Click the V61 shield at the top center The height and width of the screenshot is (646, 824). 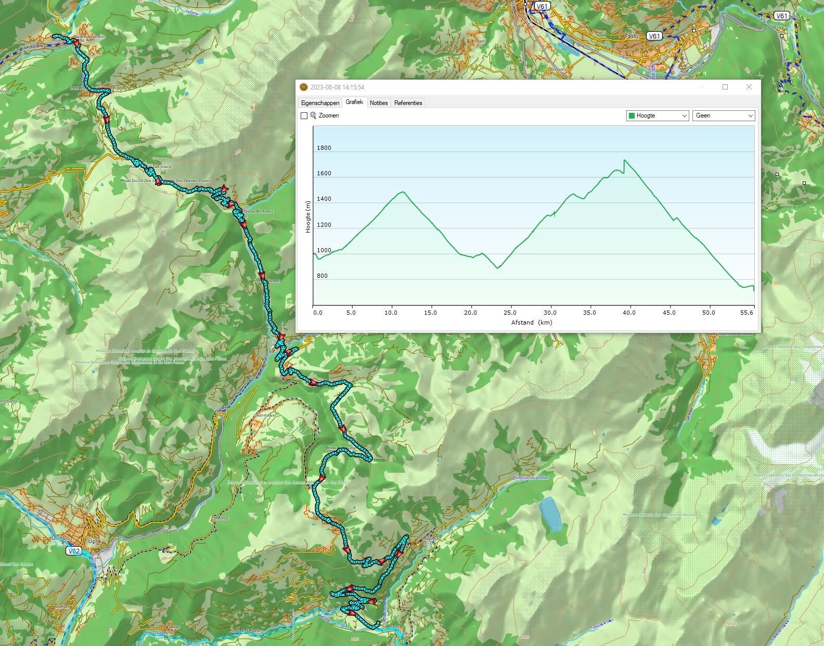[542, 6]
